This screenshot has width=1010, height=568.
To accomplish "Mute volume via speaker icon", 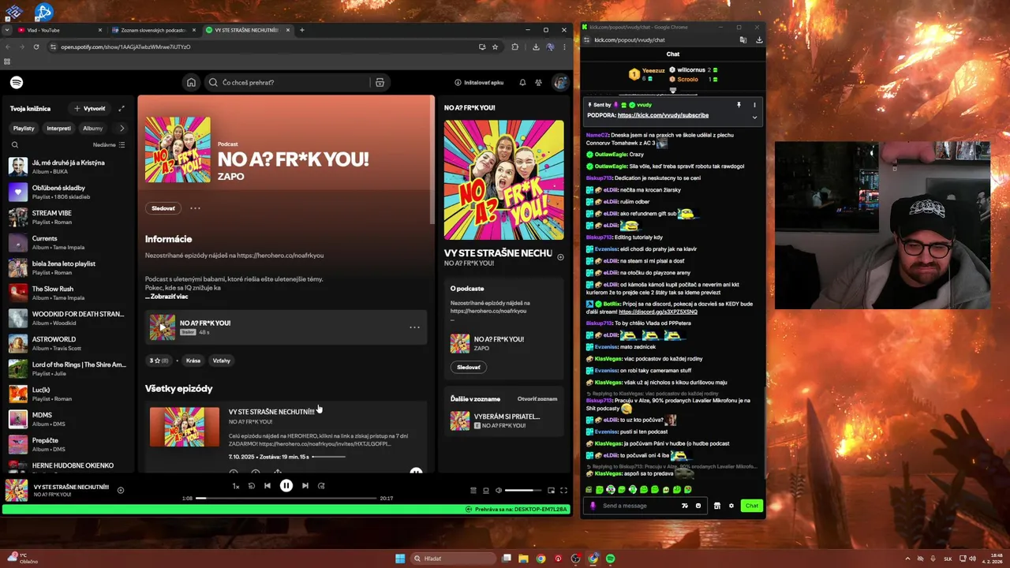I will tap(498, 490).
